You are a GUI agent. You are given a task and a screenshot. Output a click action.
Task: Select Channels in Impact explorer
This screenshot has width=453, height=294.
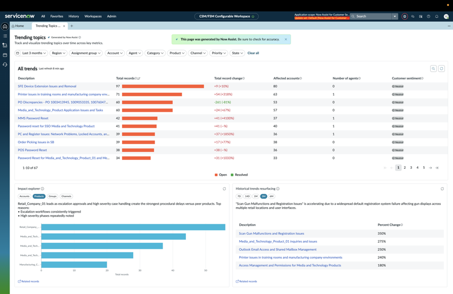(66, 197)
